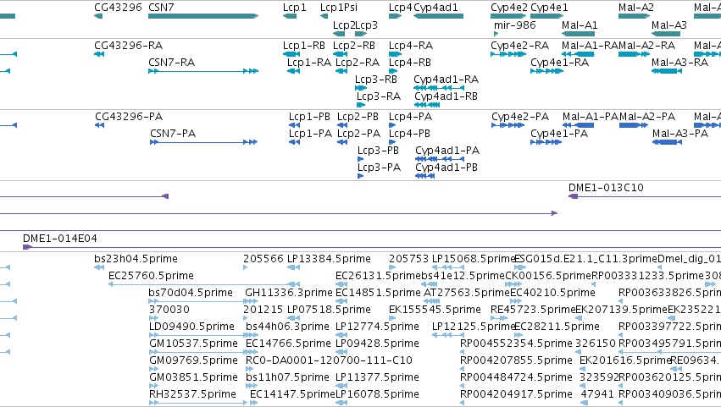Click the Lcp4-PB protein label
This screenshot has height=407, width=721.
(x=410, y=133)
